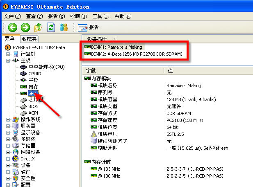Click the 设备 devices icon
The width and height of the screenshot is (253, 187).
[x=16, y=165]
